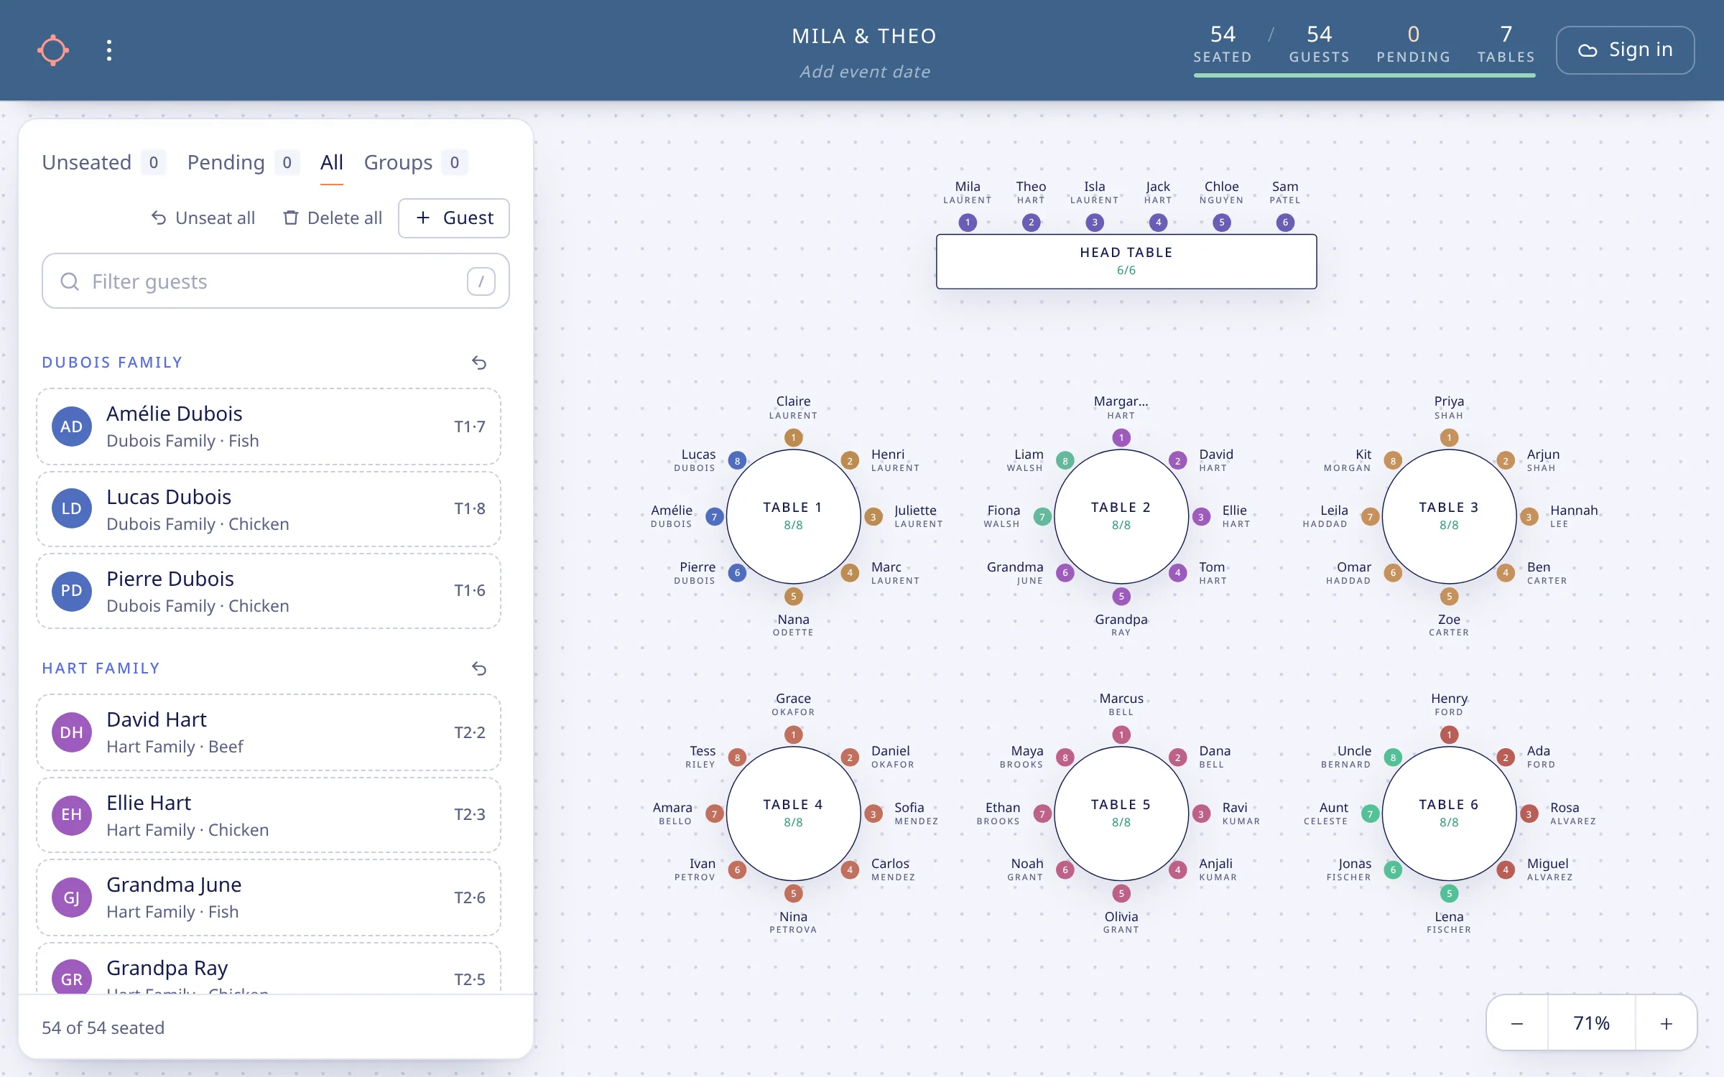Viewport: 1724px width, 1077px height.
Task: Open the Groups tab
Action: [x=415, y=162]
